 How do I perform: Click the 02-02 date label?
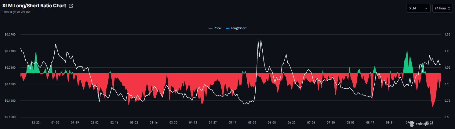point(95,123)
